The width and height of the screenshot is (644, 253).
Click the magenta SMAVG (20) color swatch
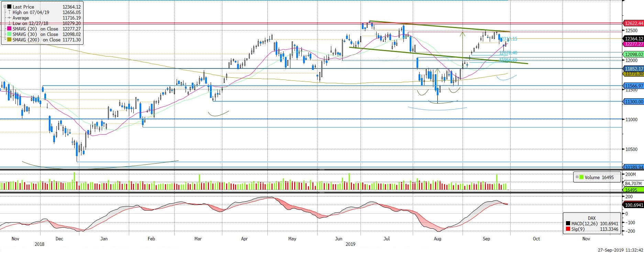tap(9, 29)
